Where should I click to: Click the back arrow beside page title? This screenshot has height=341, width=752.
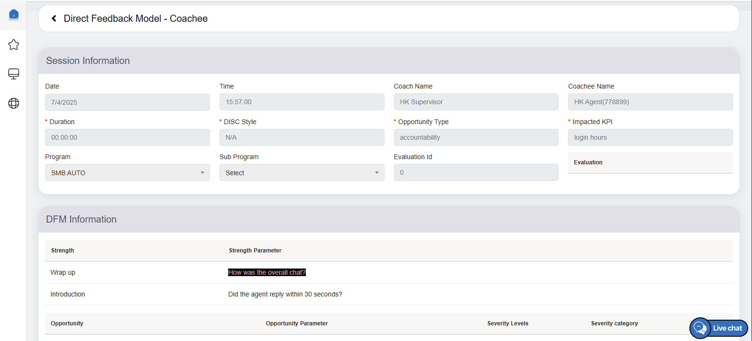pyautogui.click(x=54, y=18)
